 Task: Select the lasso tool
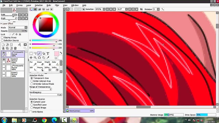(x=35, y=53)
